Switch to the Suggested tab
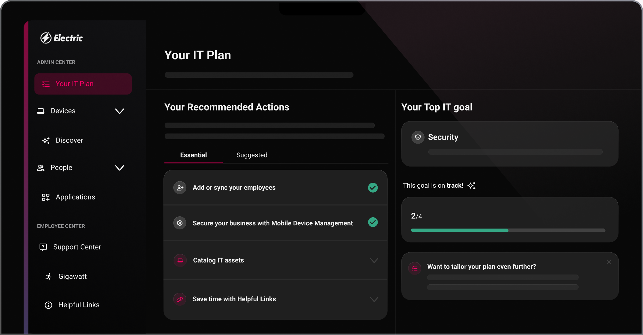The height and width of the screenshot is (335, 643). pyautogui.click(x=252, y=155)
